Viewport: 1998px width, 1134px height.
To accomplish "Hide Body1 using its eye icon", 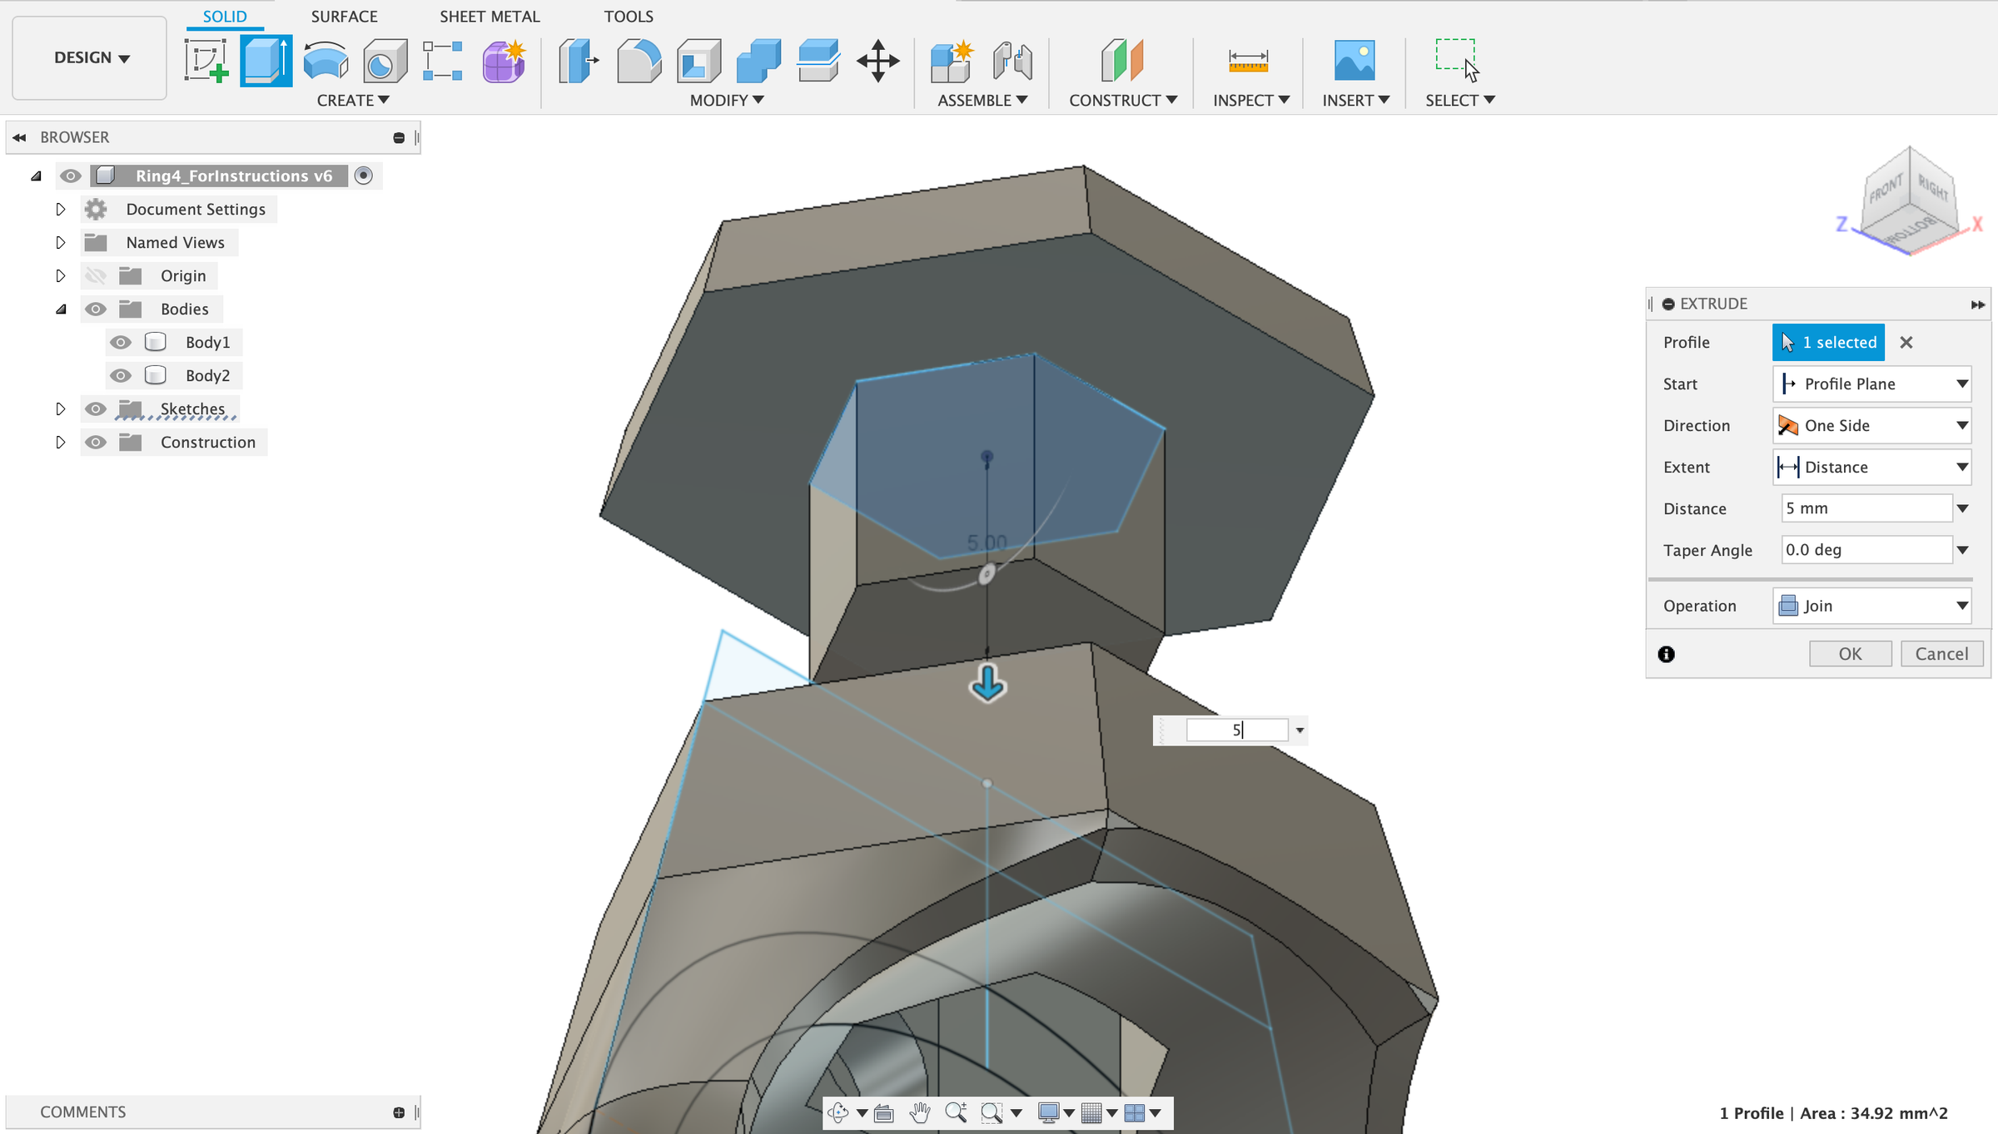I will coord(121,342).
